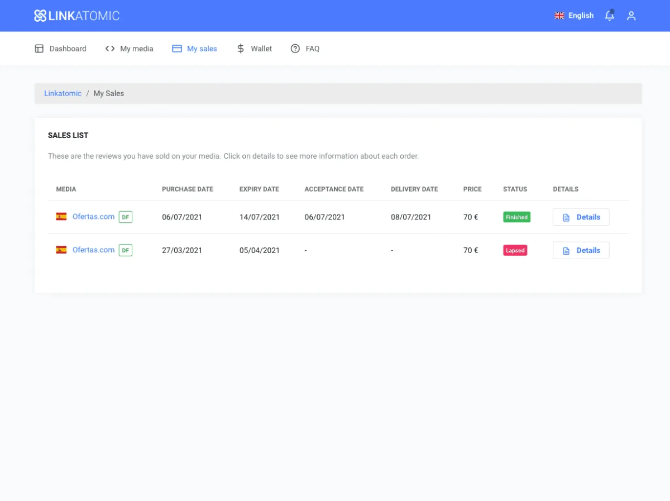Open the FAQ section
Screen dimensions: 670x501
[305, 49]
